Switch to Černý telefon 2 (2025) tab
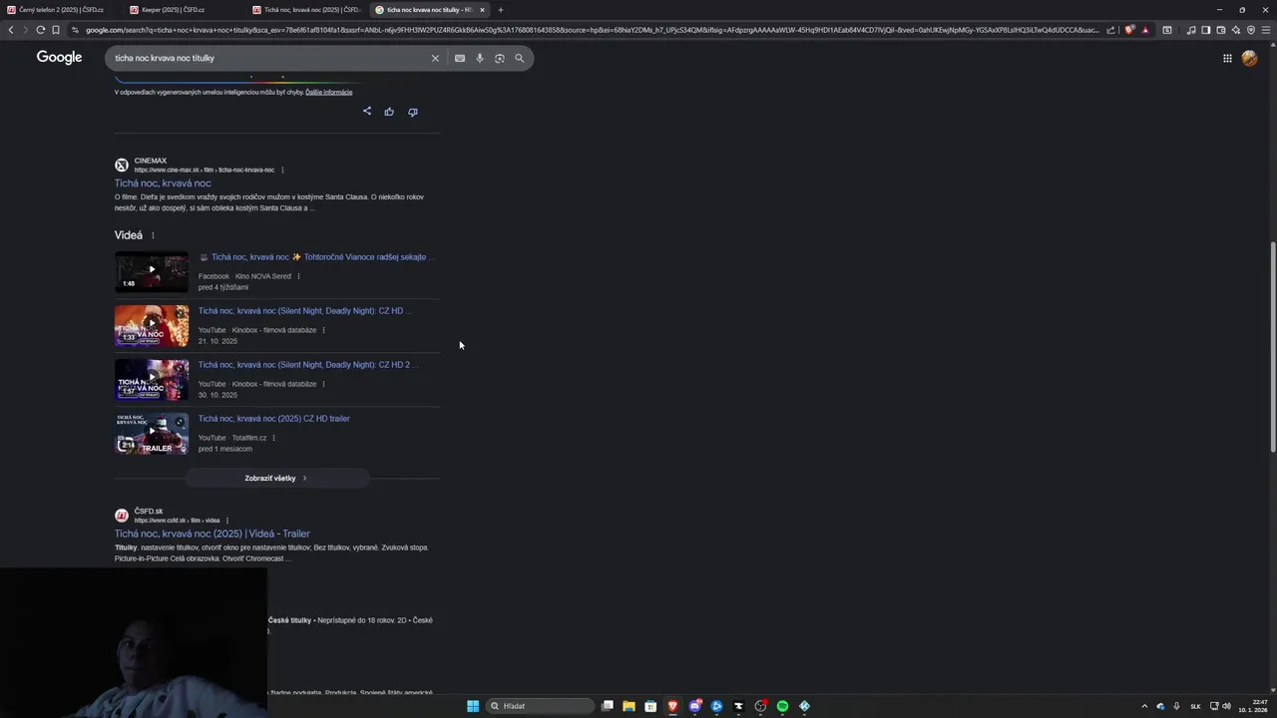The height and width of the screenshot is (718, 1277). point(62,10)
